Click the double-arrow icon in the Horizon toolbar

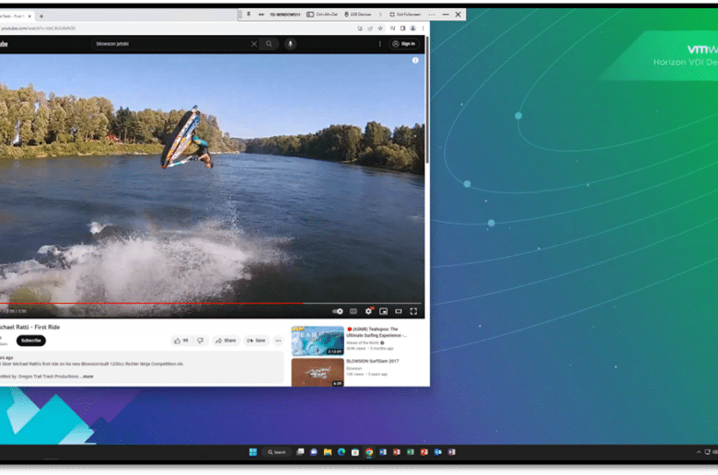click(261, 14)
